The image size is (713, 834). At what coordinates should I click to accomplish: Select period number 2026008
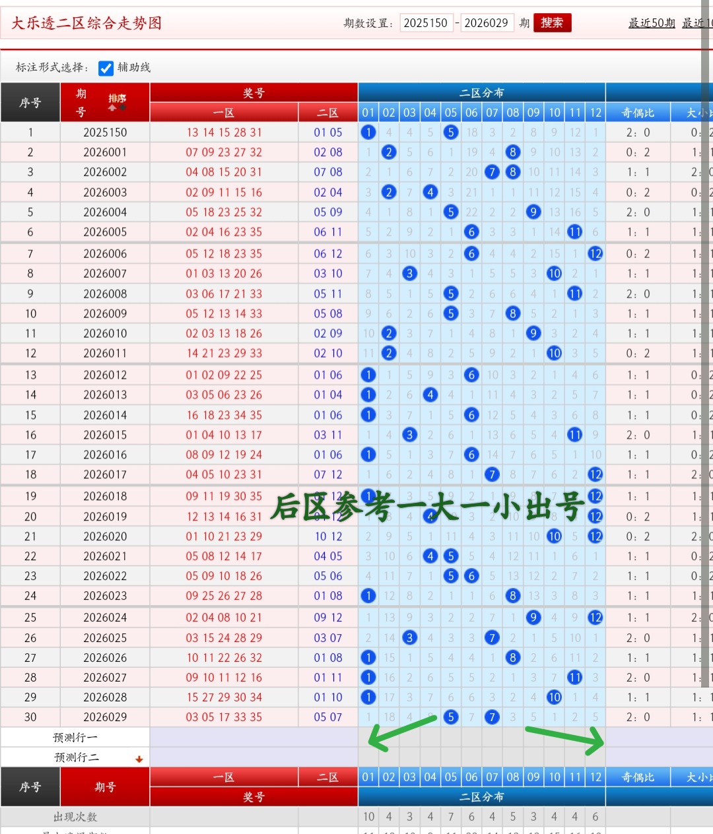click(105, 294)
